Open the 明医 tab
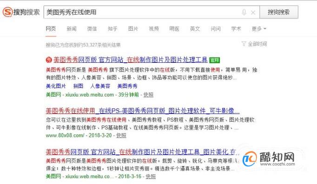 174,29
